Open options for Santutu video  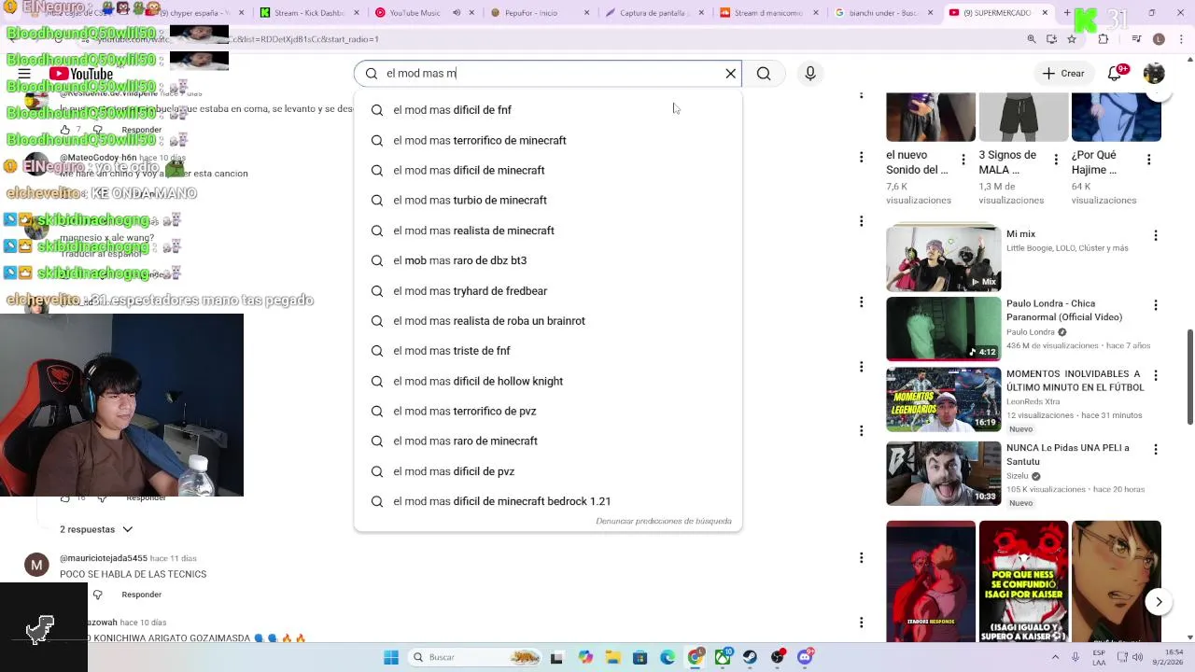click(1156, 449)
